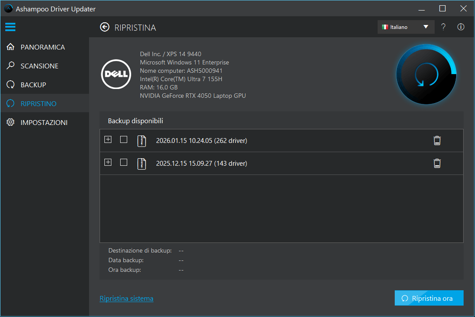
Task: Open the Italiano language dropdown
Action: [405, 27]
